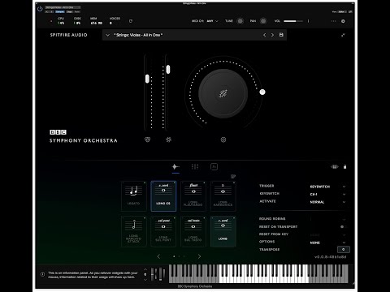Click the information panel info icon
Screen dimensions: 390x292
pos(42,274)
